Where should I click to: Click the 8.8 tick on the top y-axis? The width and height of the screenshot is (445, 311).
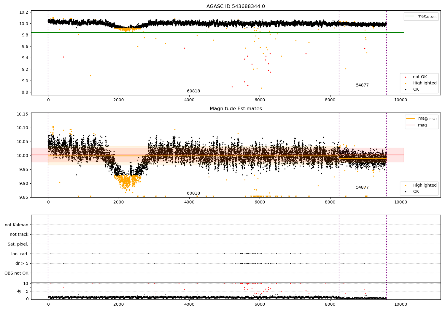pyautogui.click(x=25, y=92)
